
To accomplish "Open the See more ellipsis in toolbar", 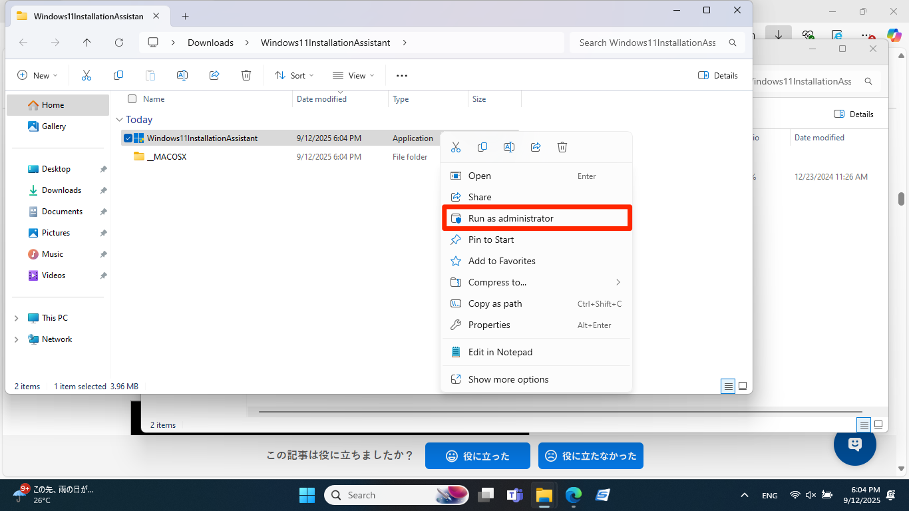I will [x=402, y=76].
